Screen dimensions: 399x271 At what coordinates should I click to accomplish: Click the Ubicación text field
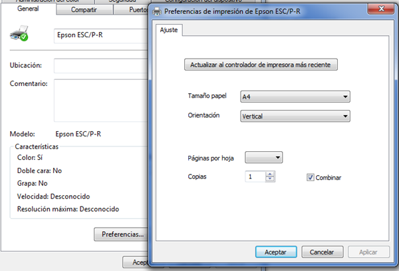click(x=100, y=65)
